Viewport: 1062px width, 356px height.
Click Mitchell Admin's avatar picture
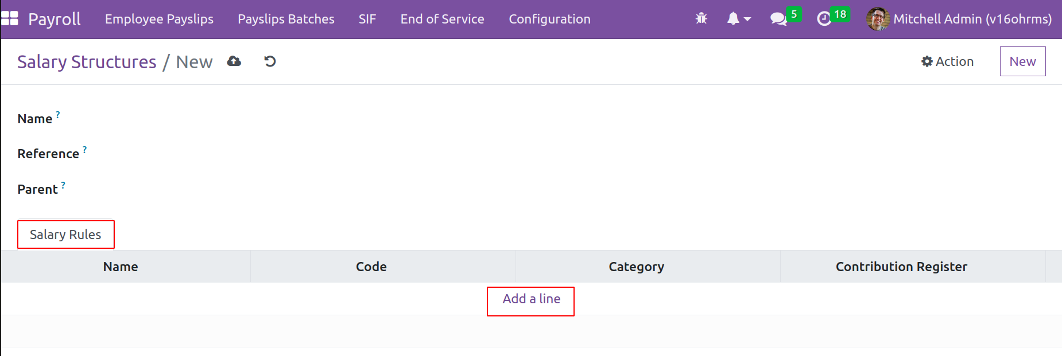click(x=877, y=19)
